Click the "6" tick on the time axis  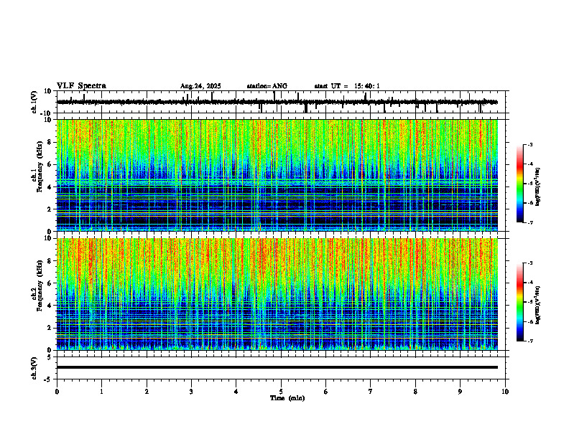pyautogui.click(x=326, y=392)
